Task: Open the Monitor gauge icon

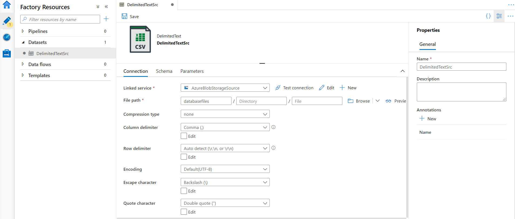Action: (7, 37)
